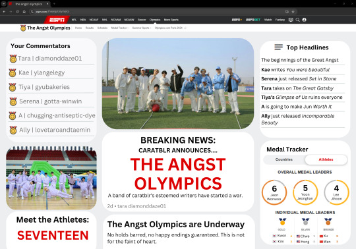This screenshot has width=356, height=249.
Task: Open headline 'Tara takes on The Great Gatsby'
Action: 297,88
